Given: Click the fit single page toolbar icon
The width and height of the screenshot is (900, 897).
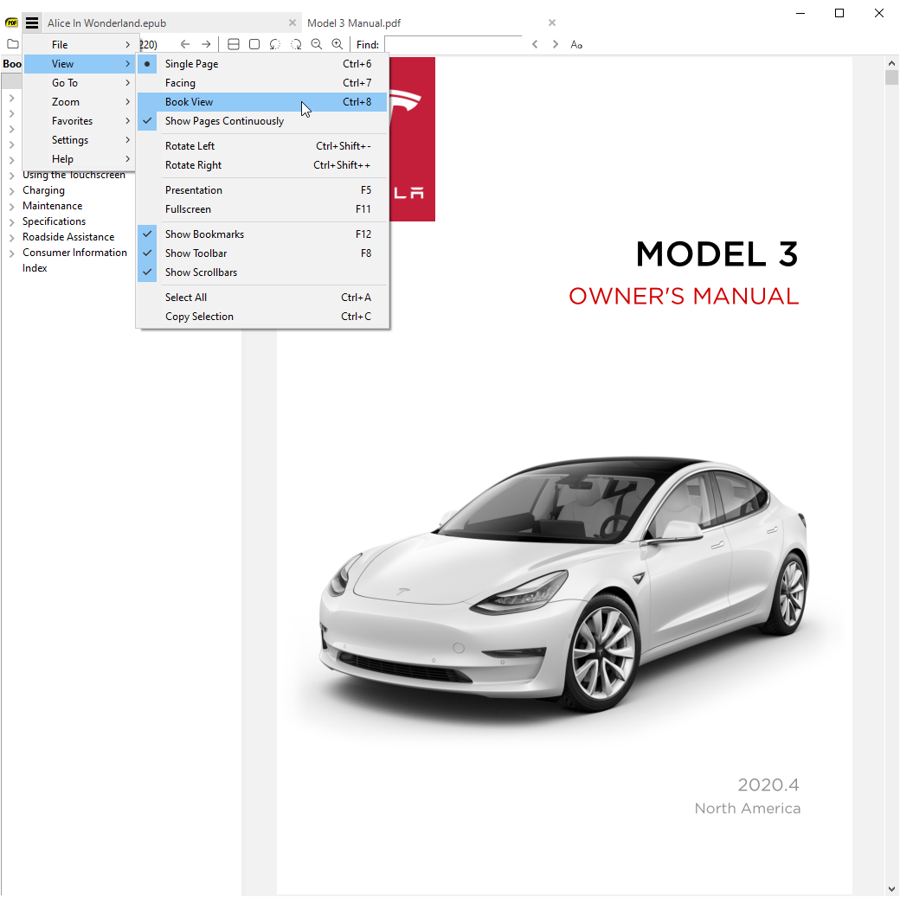Looking at the screenshot, I should click(254, 44).
